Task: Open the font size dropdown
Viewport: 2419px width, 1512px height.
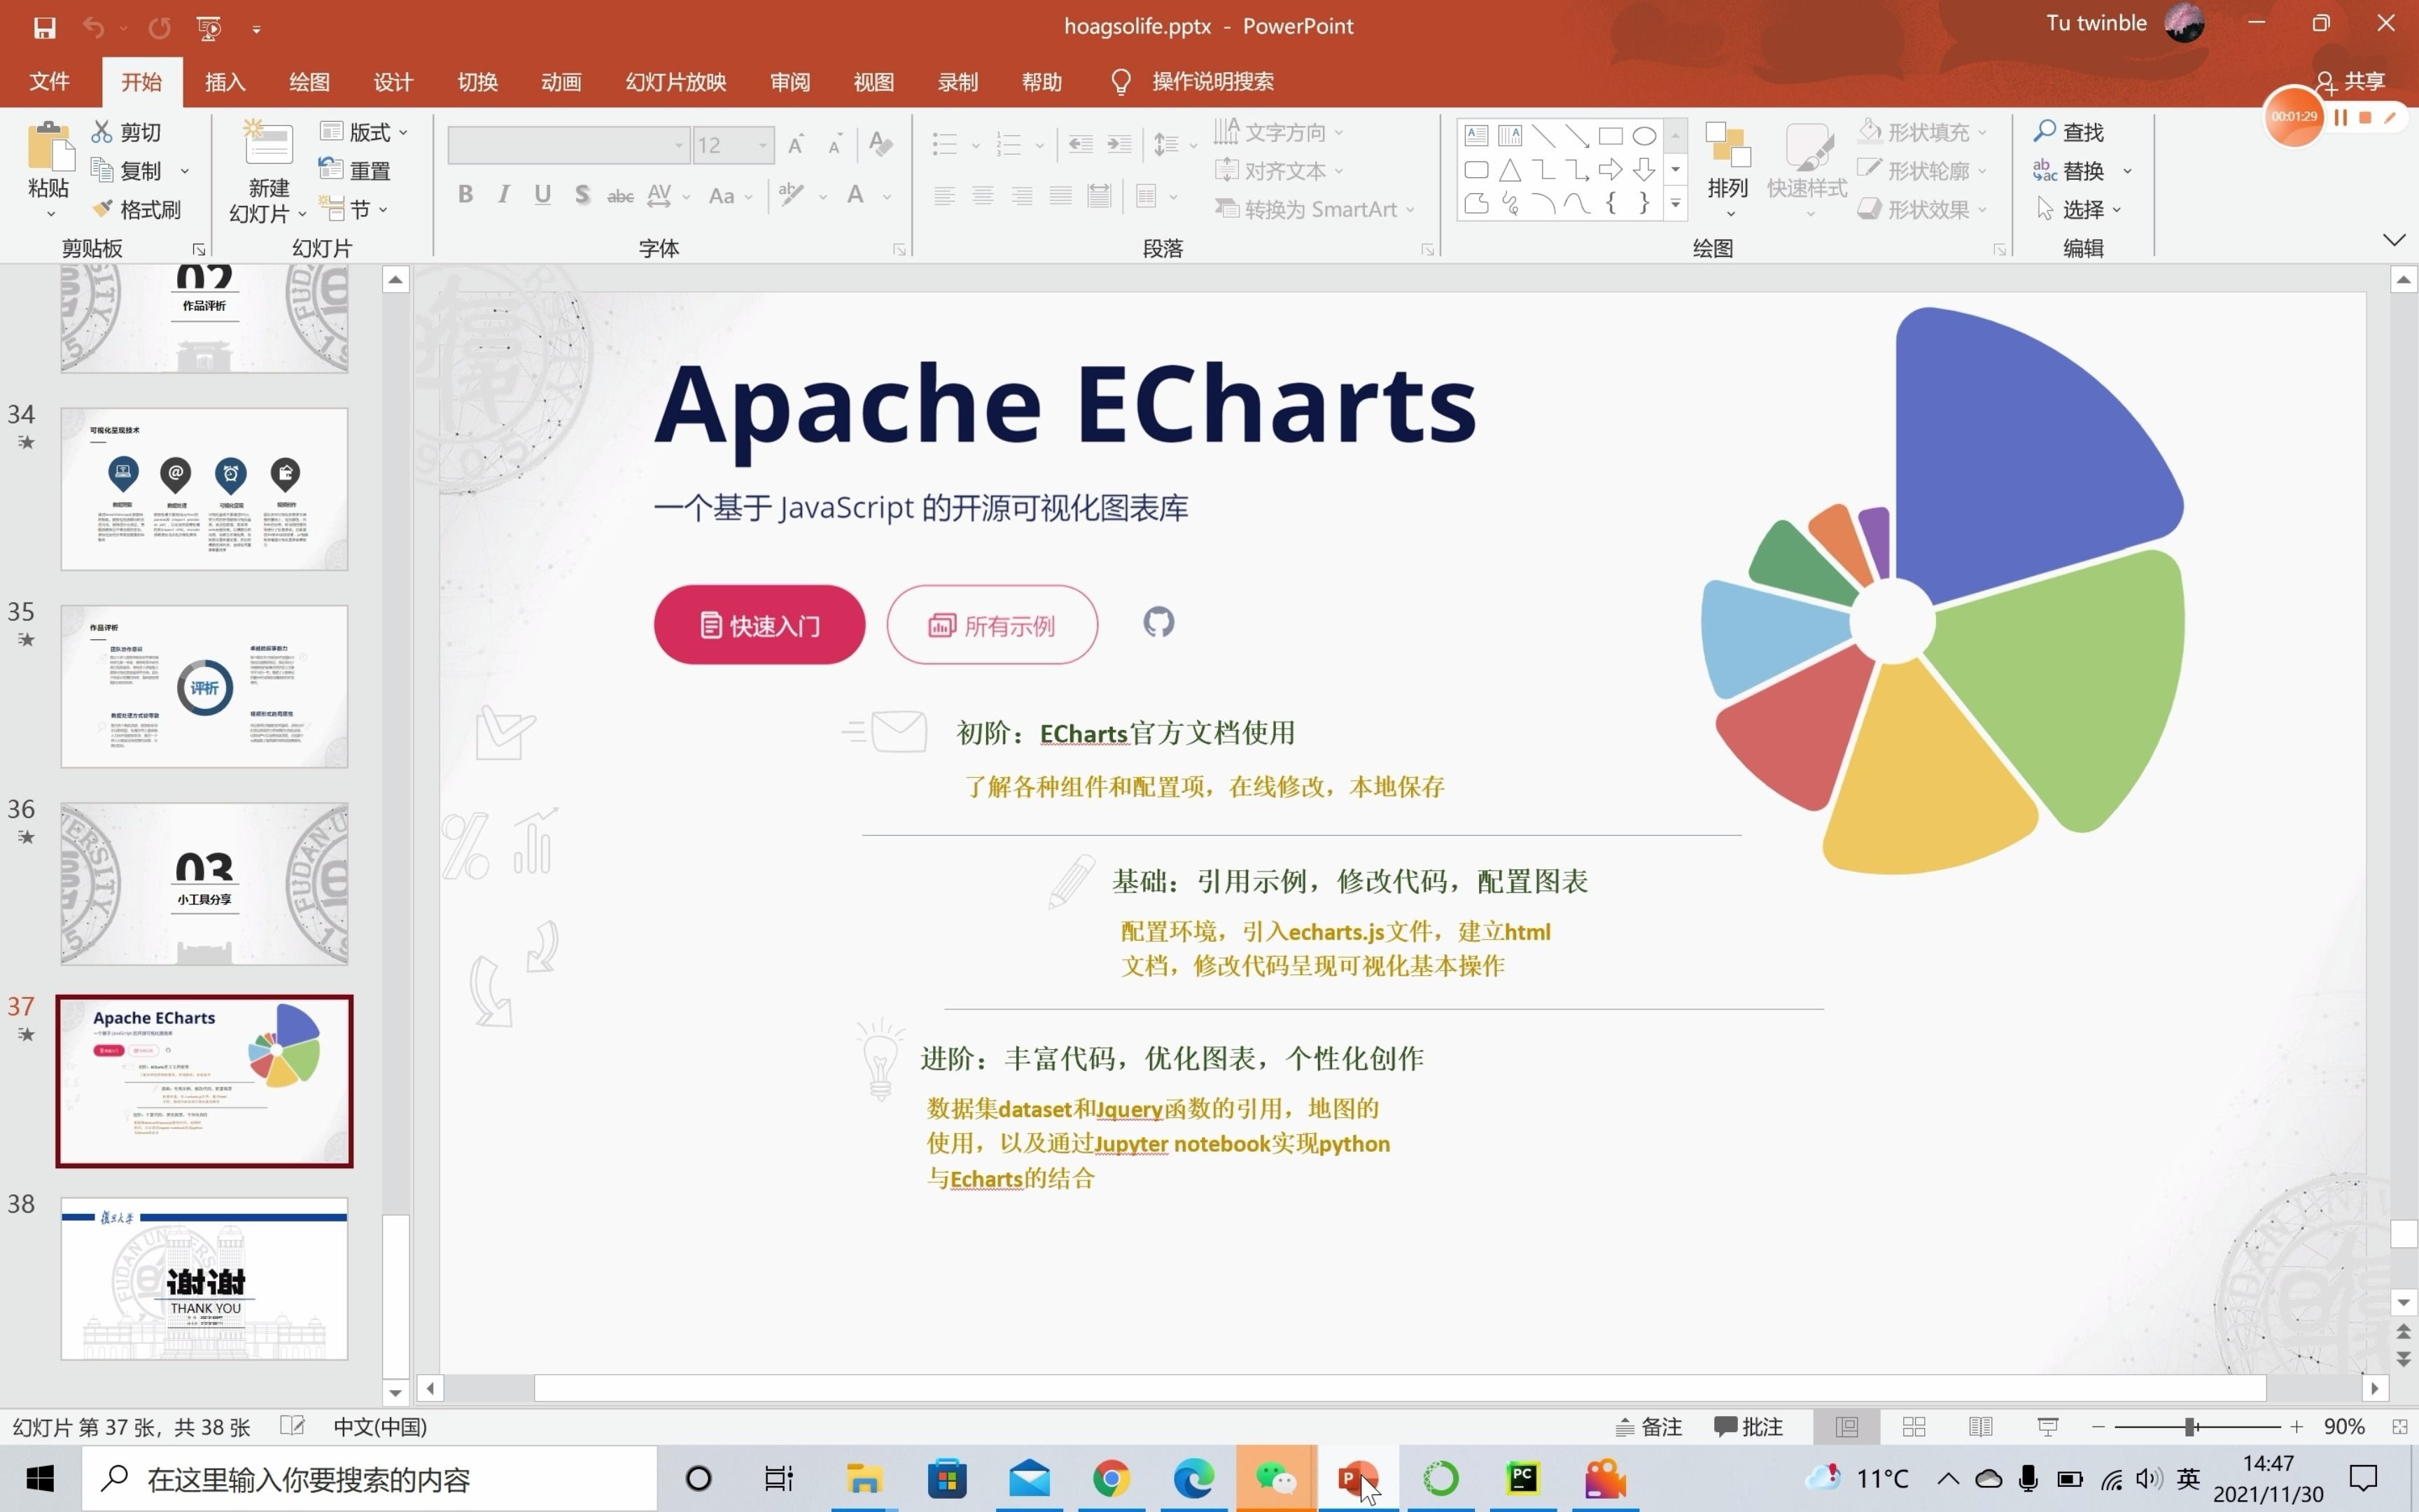Action: [763, 146]
